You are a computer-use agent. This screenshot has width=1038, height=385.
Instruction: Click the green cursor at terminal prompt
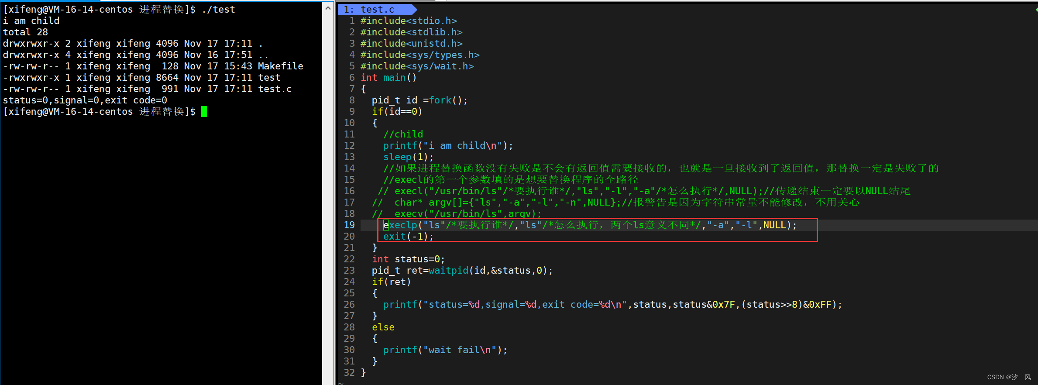pyautogui.click(x=204, y=112)
